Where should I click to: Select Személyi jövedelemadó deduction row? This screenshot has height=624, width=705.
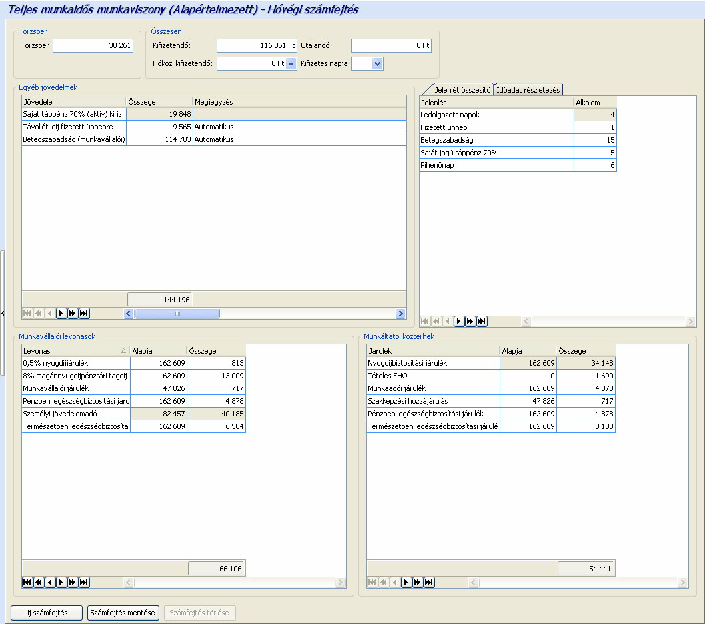click(133, 414)
